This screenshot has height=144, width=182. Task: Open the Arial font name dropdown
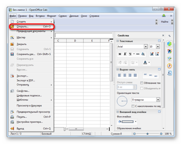[x=146, y=46]
